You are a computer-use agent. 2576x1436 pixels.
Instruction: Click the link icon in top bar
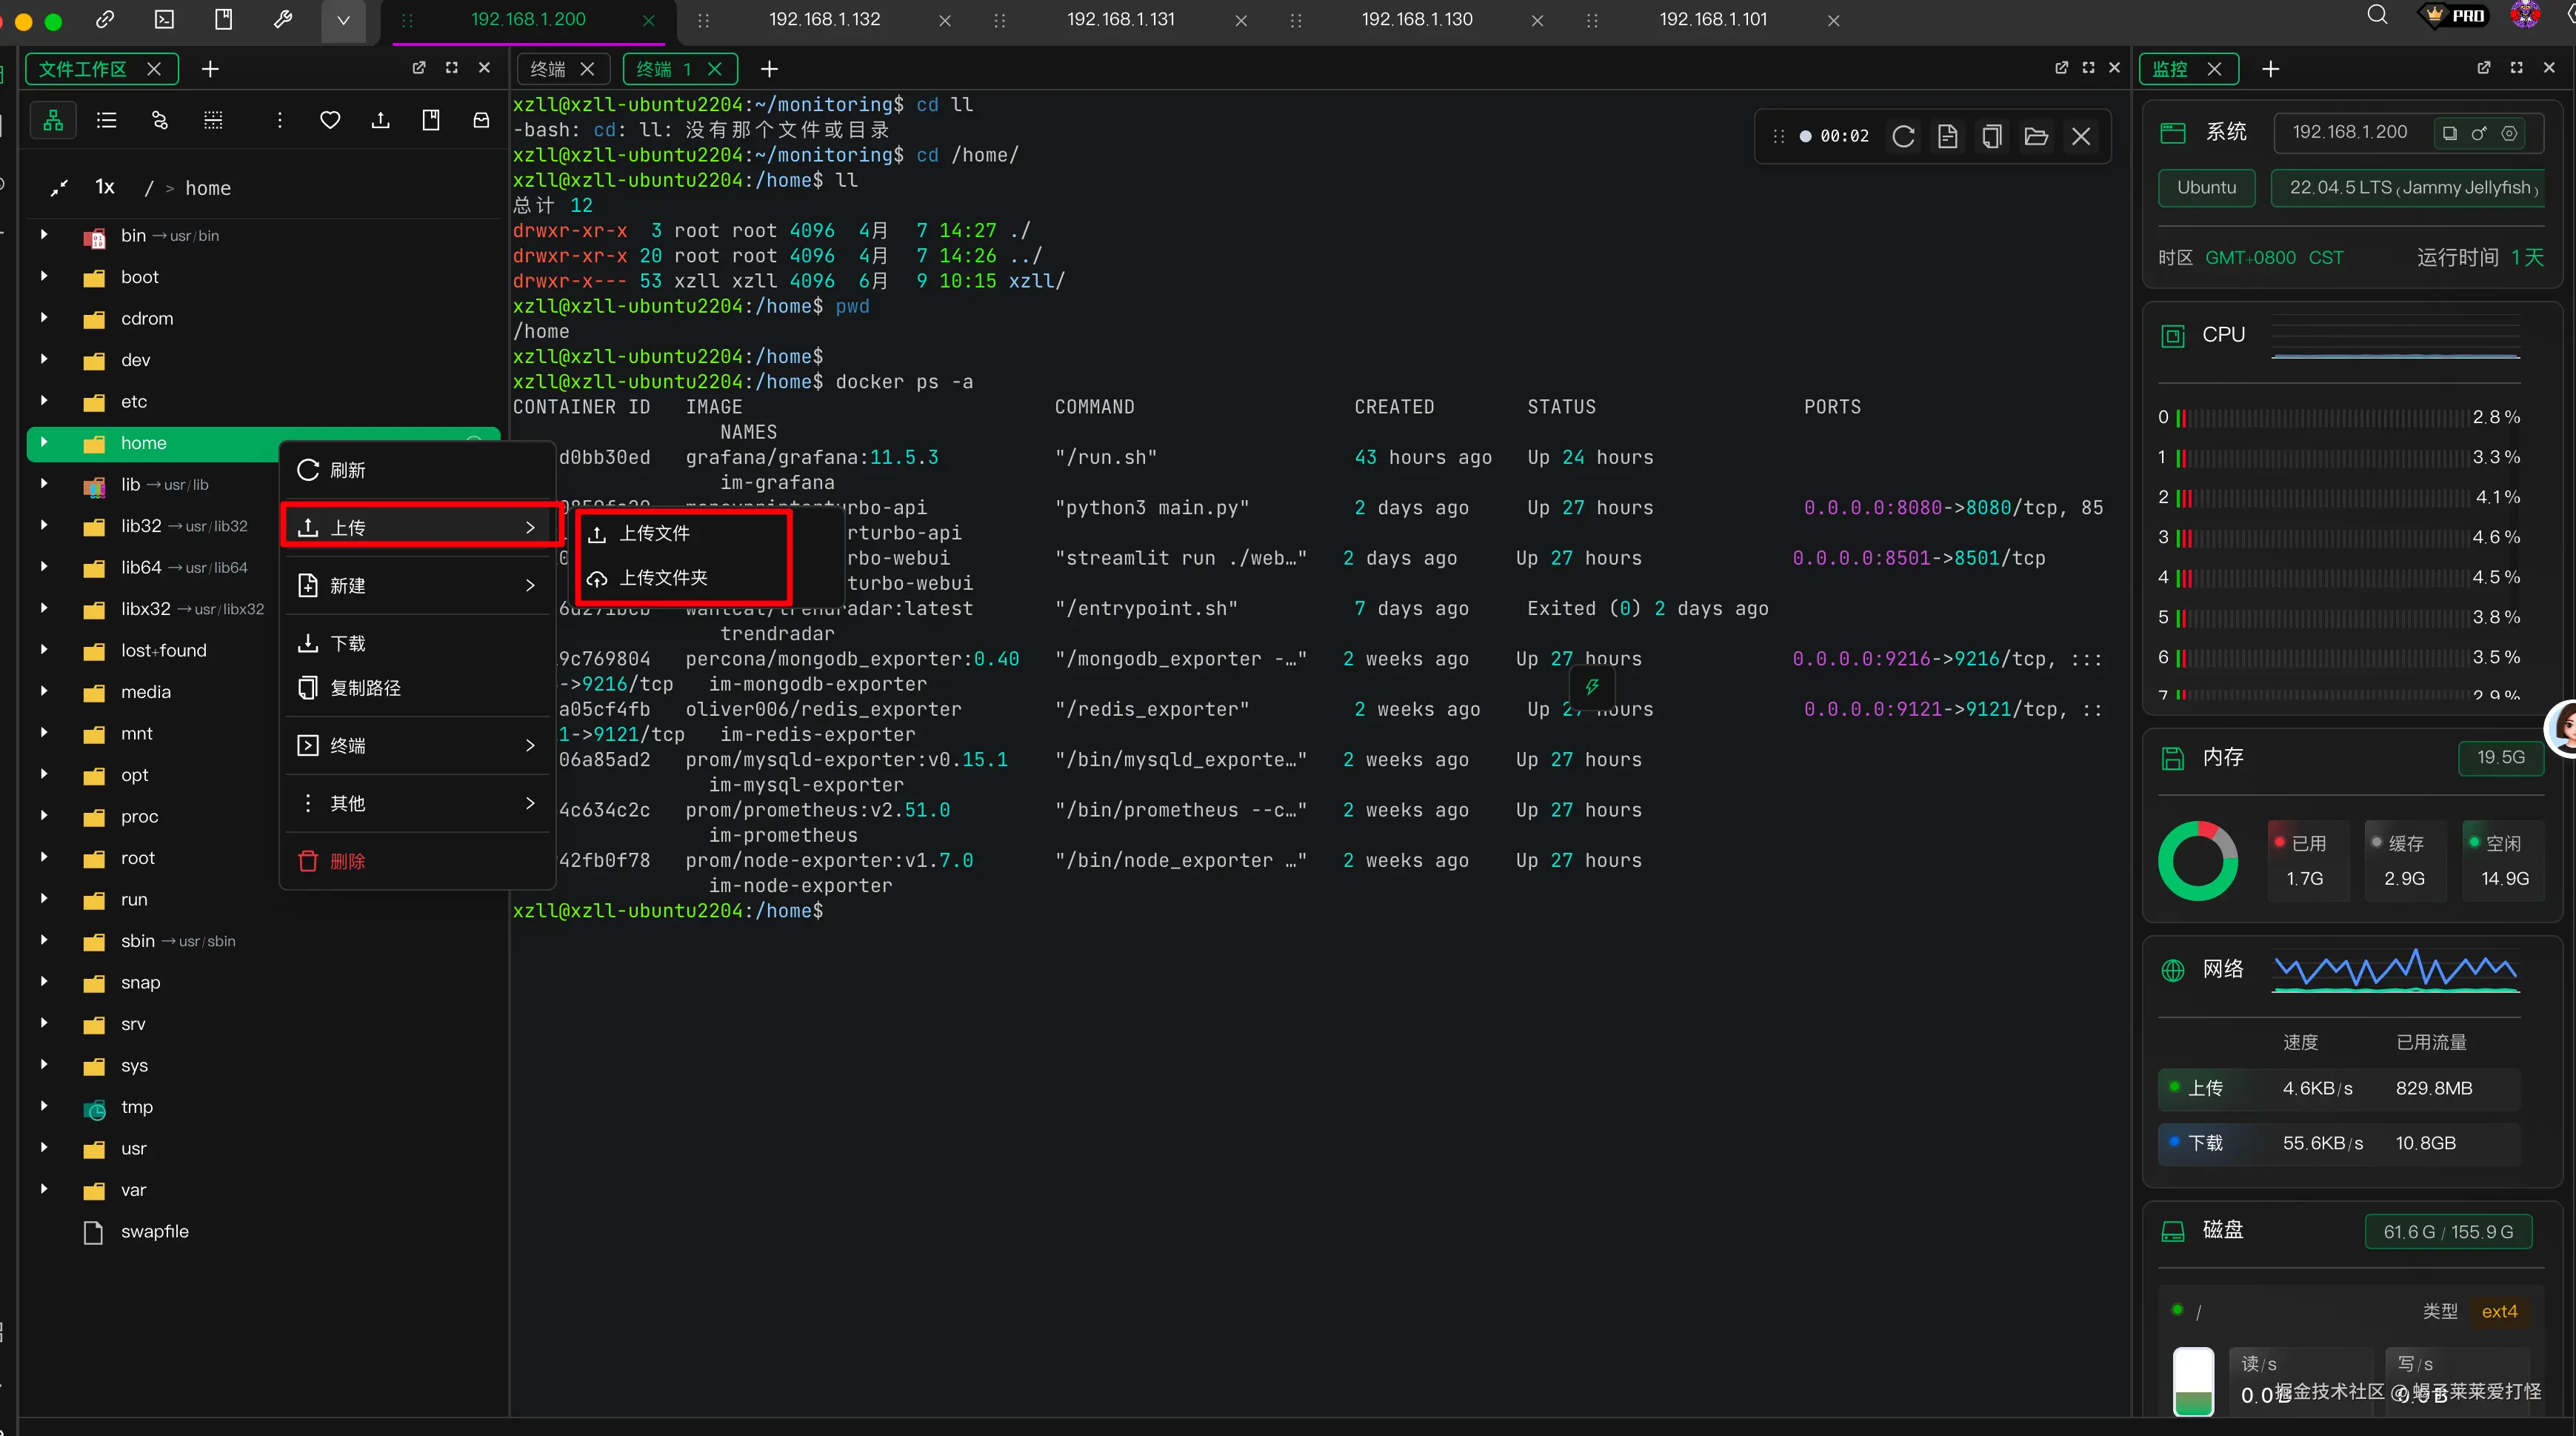(x=105, y=19)
